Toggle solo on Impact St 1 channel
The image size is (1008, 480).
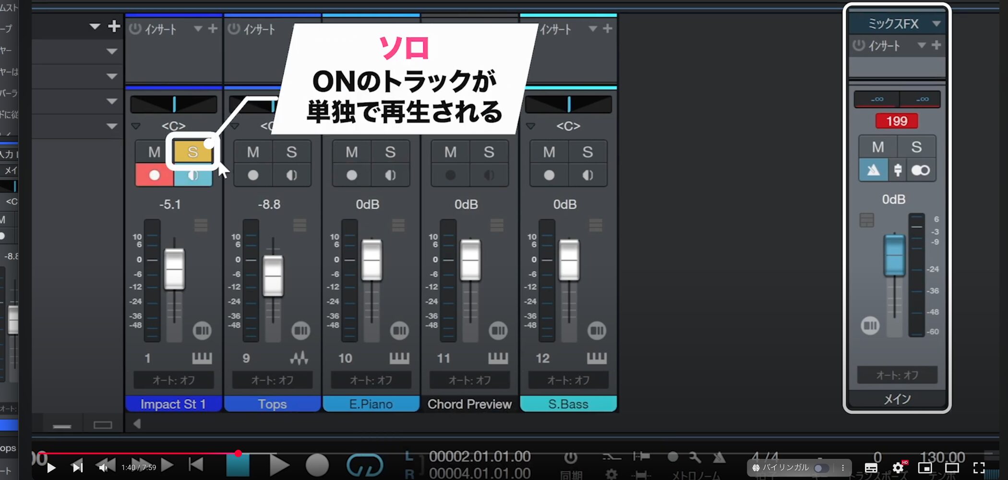point(192,152)
